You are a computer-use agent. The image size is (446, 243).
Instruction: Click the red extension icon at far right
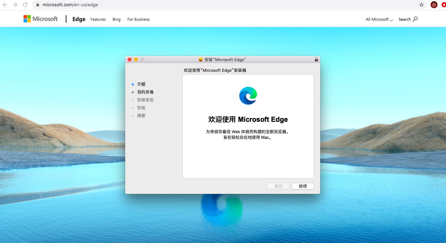[444, 5]
